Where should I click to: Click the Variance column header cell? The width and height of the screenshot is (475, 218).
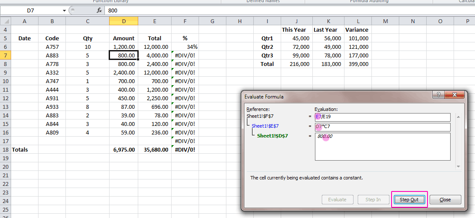[357, 30]
